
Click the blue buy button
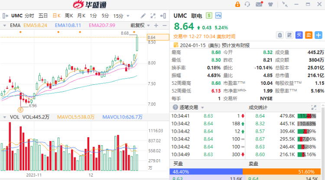click(299, 35)
